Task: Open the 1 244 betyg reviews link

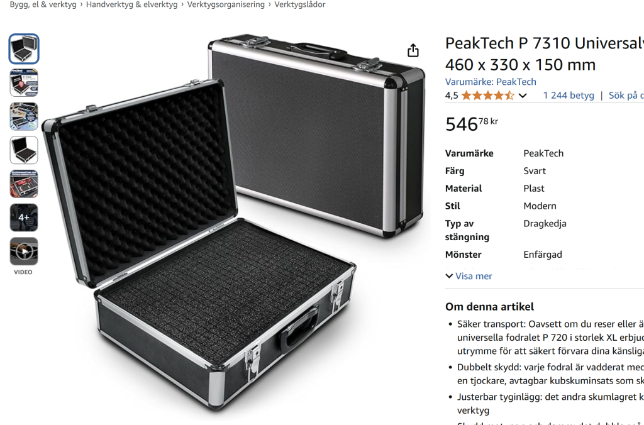Action: [x=569, y=96]
